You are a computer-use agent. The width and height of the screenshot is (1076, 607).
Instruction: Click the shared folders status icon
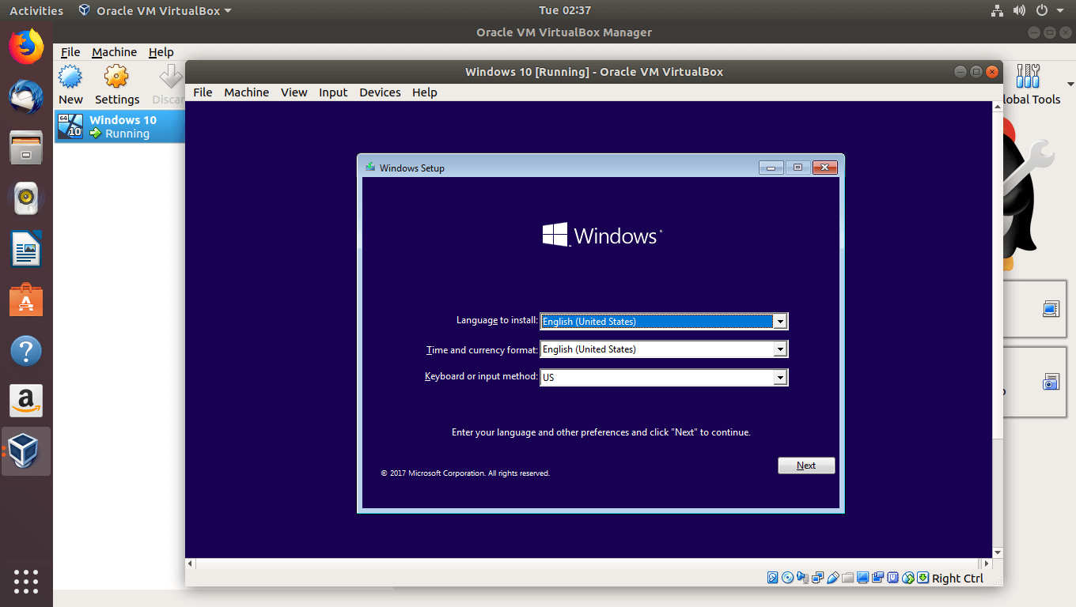click(x=847, y=578)
